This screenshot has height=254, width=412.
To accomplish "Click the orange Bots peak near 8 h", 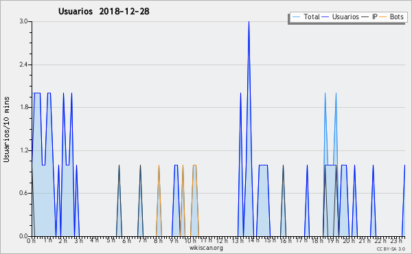I will [159, 165].
